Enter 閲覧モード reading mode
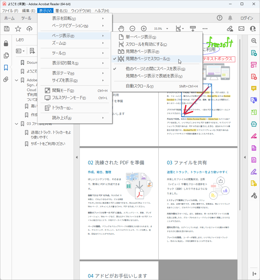Image resolution: width=260 pixels, height=280 pixels. point(75,91)
